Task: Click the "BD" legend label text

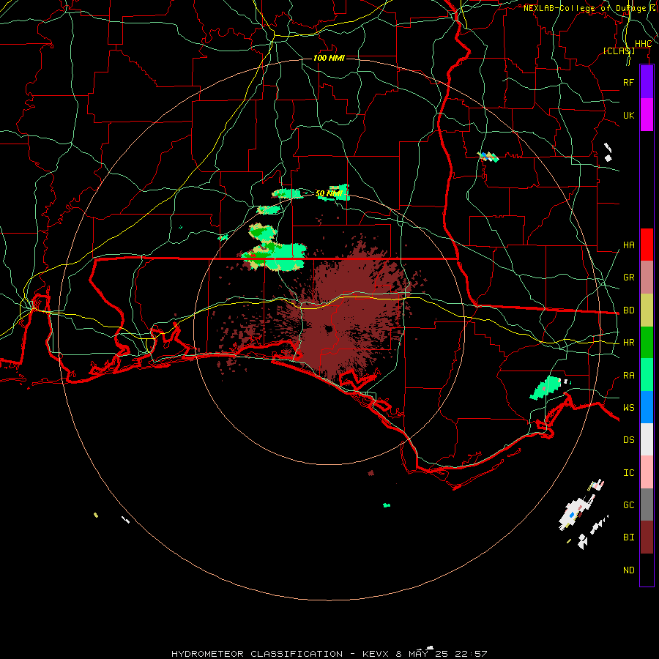Action: 628,310
